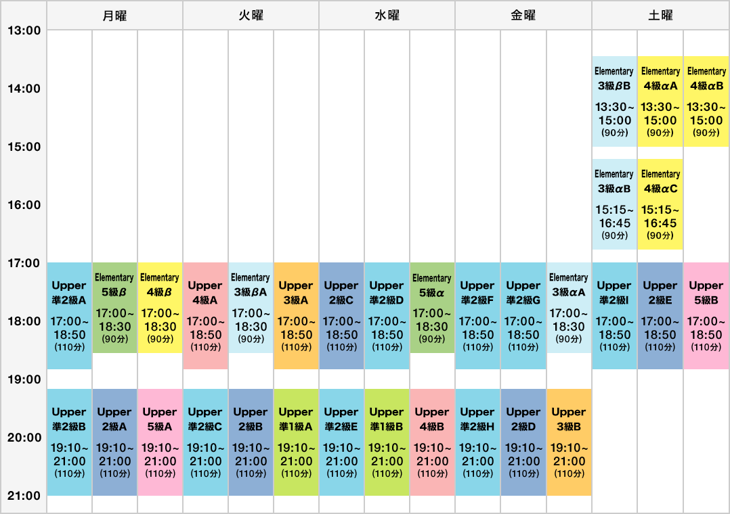Select the Elementary 5級α class

point(432,308)
